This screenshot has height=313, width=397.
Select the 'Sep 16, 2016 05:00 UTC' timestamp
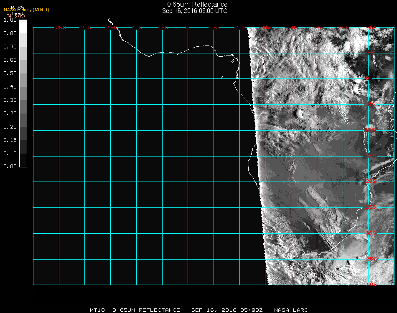(x=195, y=11)
